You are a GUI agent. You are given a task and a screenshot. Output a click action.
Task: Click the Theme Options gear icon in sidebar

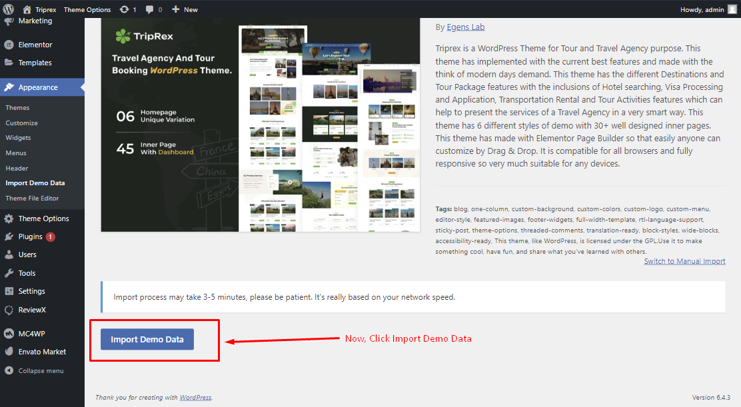(x=9, y=218)
